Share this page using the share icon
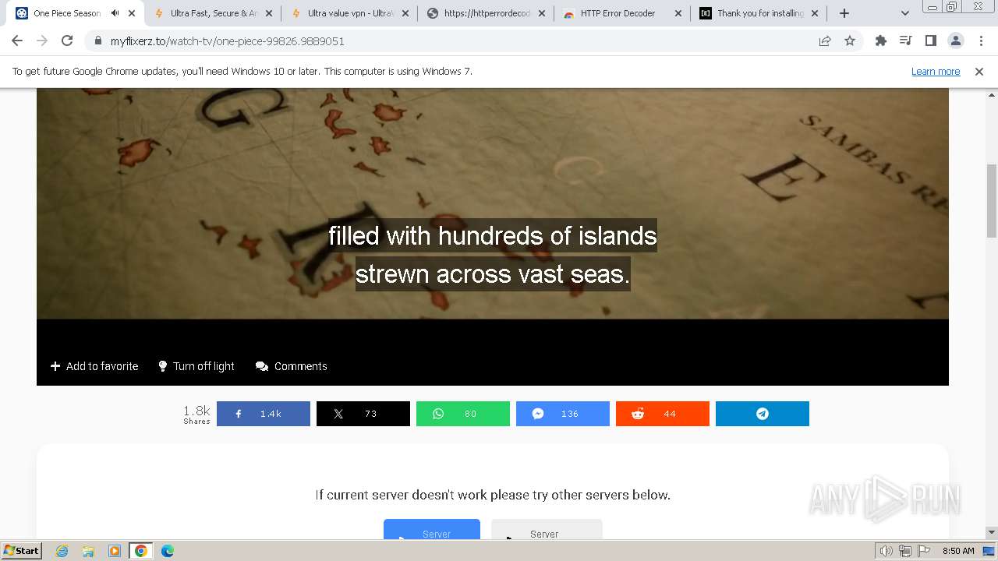 coord(825,41)
